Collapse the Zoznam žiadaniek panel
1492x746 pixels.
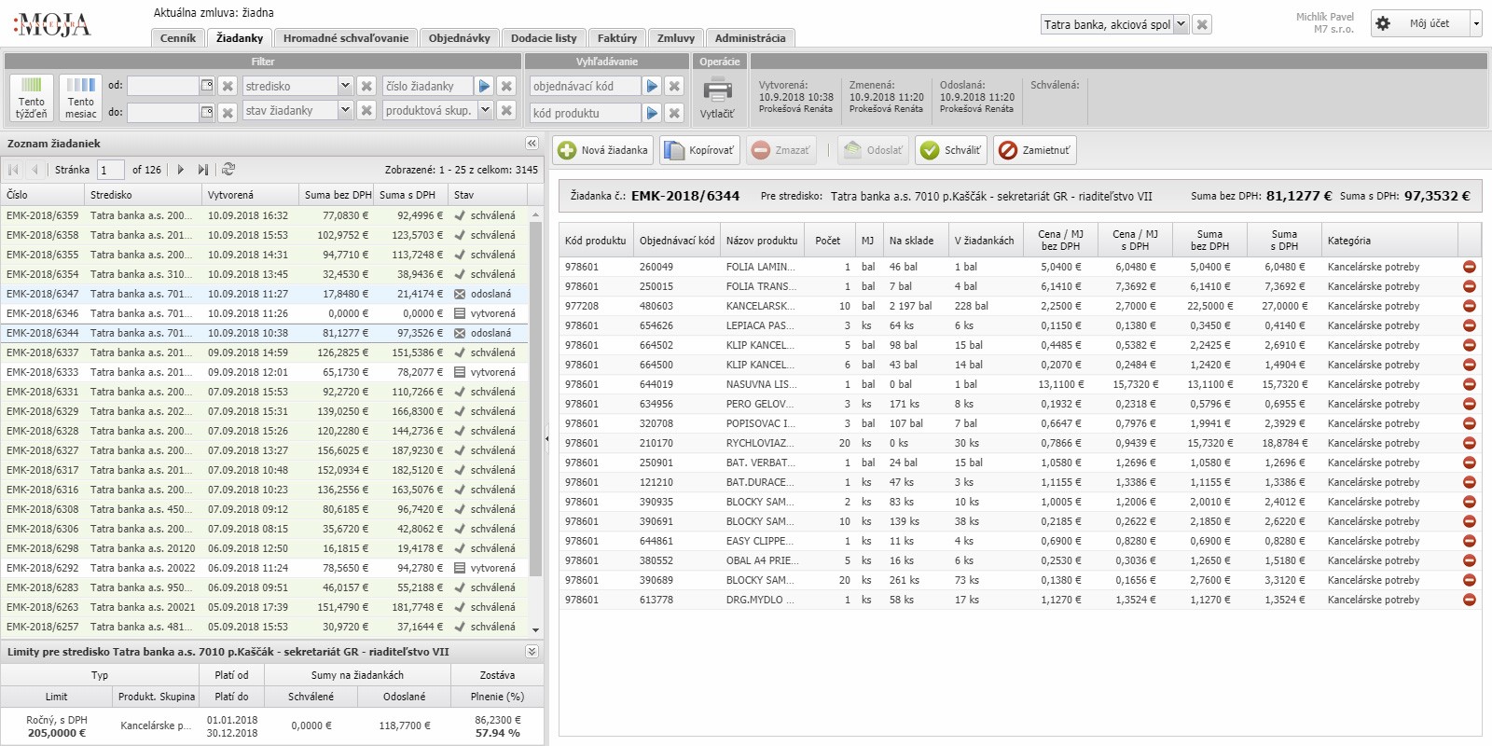[532, 144]
